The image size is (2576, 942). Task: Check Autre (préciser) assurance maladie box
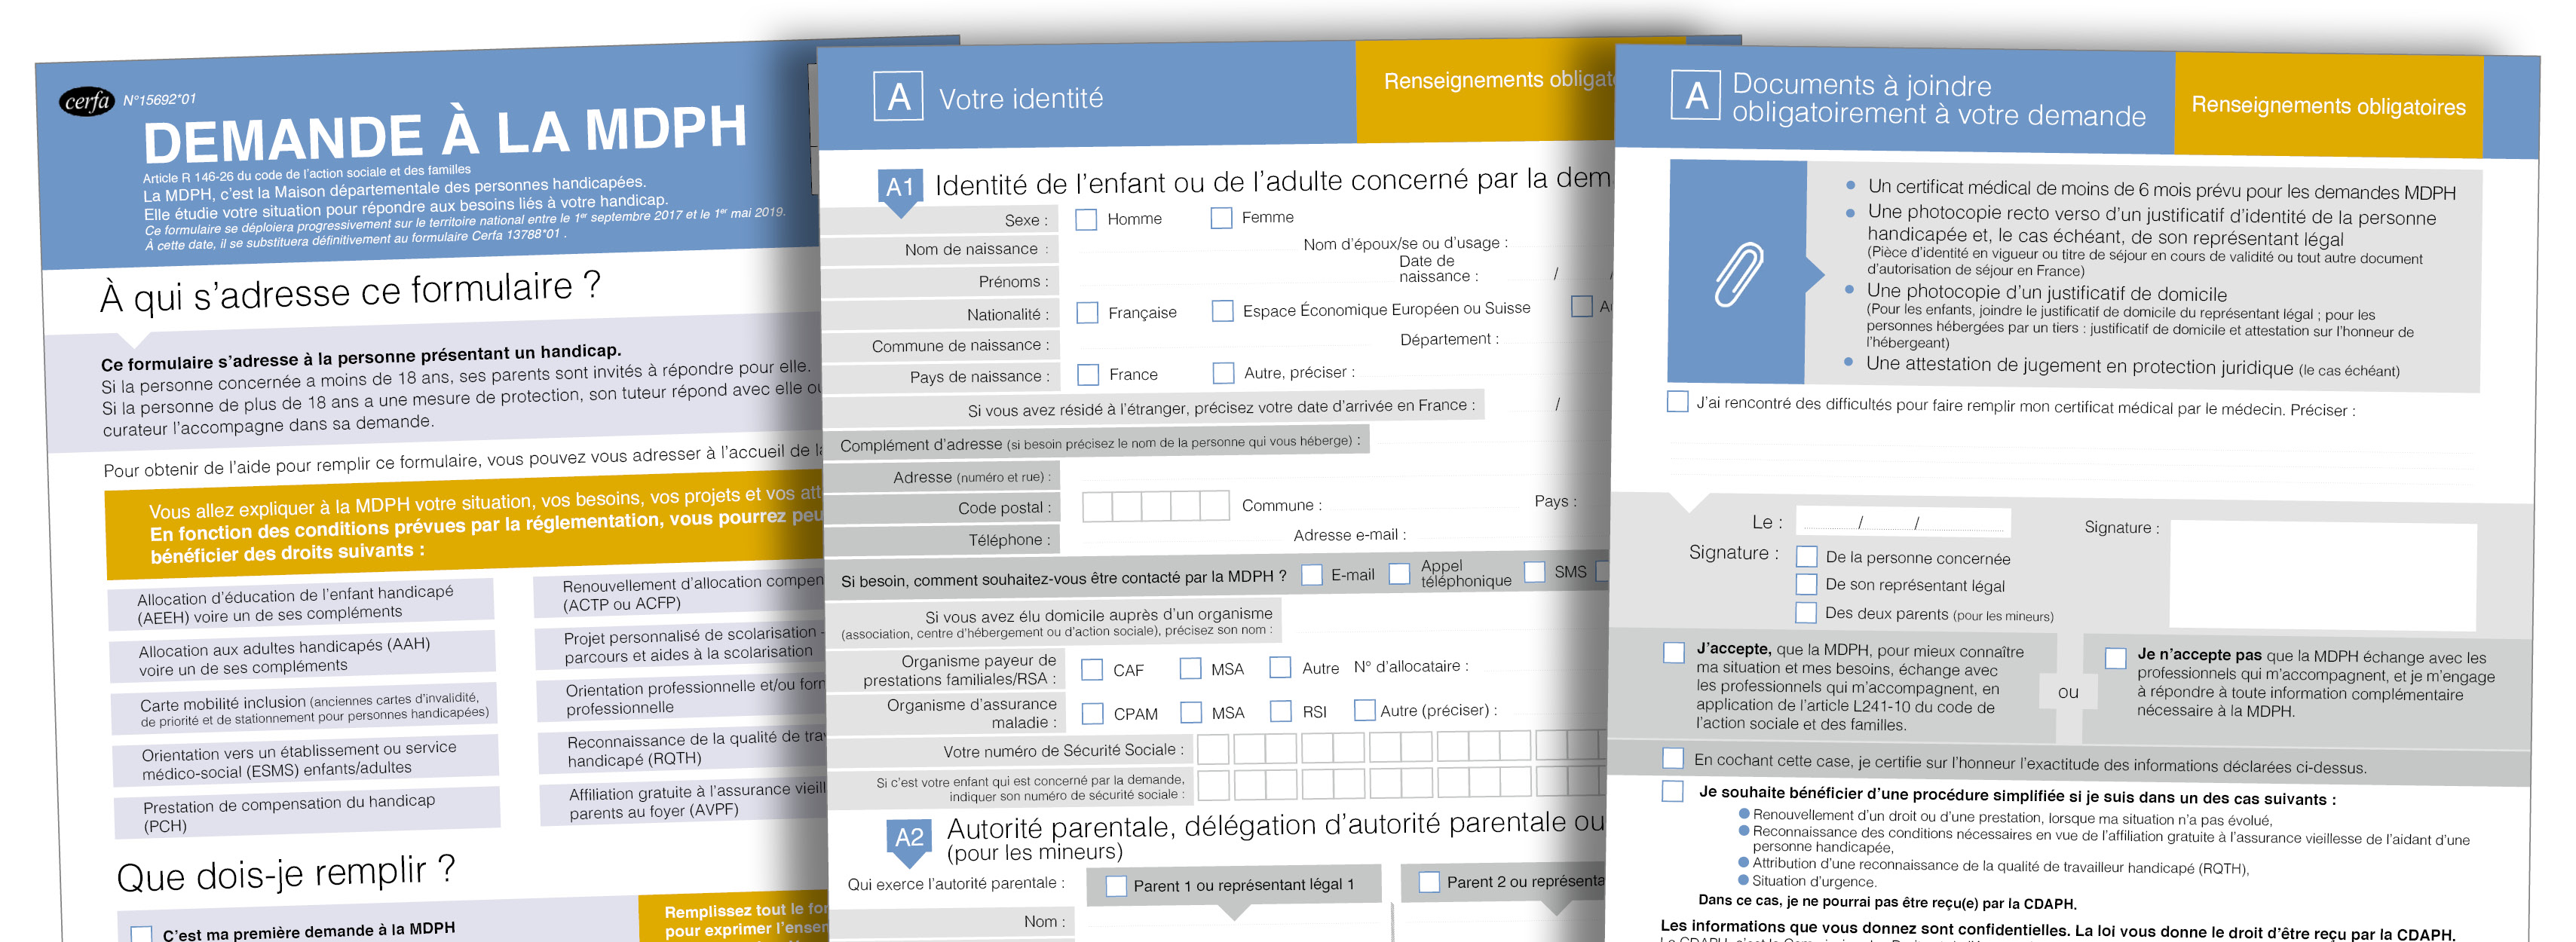pyautogui.click(x=1364, y=710)
